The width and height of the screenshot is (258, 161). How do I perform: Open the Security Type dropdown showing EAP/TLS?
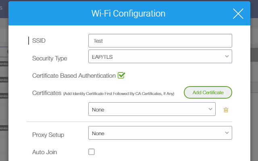tap(160, 56)
